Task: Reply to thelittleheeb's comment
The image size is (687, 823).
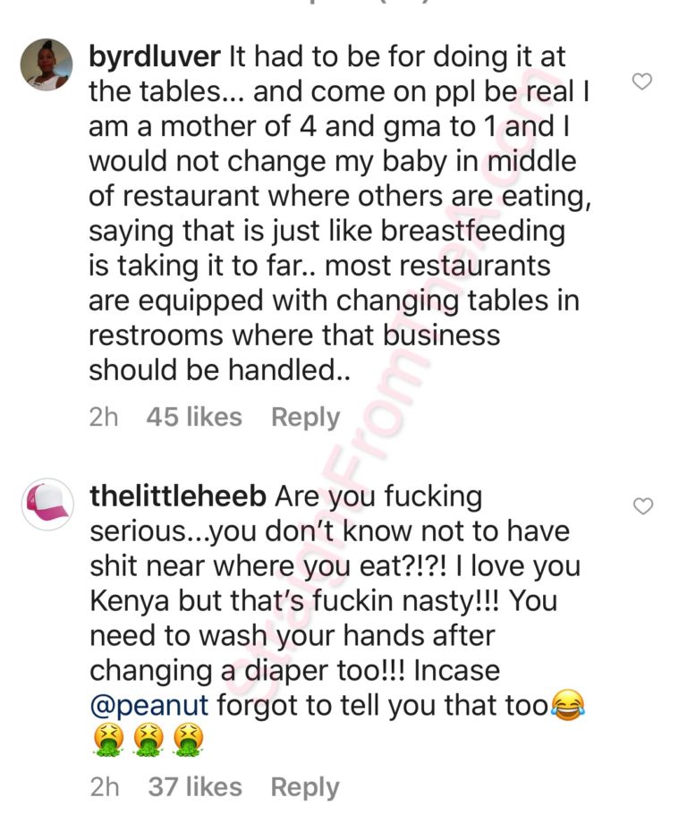Action: coord(305,787)
